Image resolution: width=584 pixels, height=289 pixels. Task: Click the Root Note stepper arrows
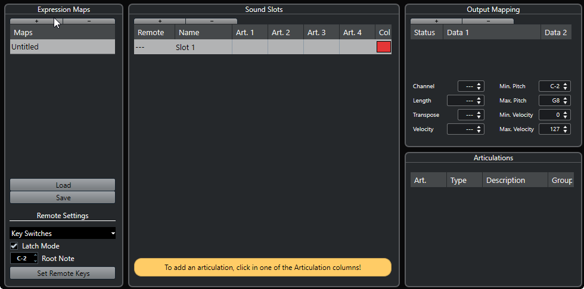[x=35, y=259]
